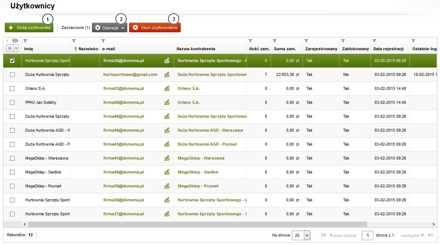Click filter icon above Data rejestracji column
Image resolution: width=440 pixels, height=245 pixels.
(x=374, y=41)
